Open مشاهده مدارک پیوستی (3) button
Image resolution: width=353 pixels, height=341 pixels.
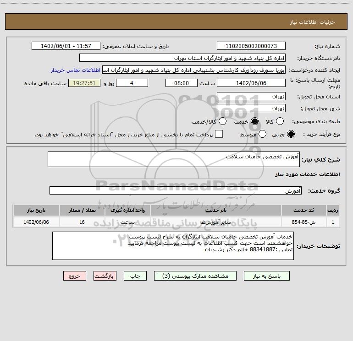pos(195,276)
